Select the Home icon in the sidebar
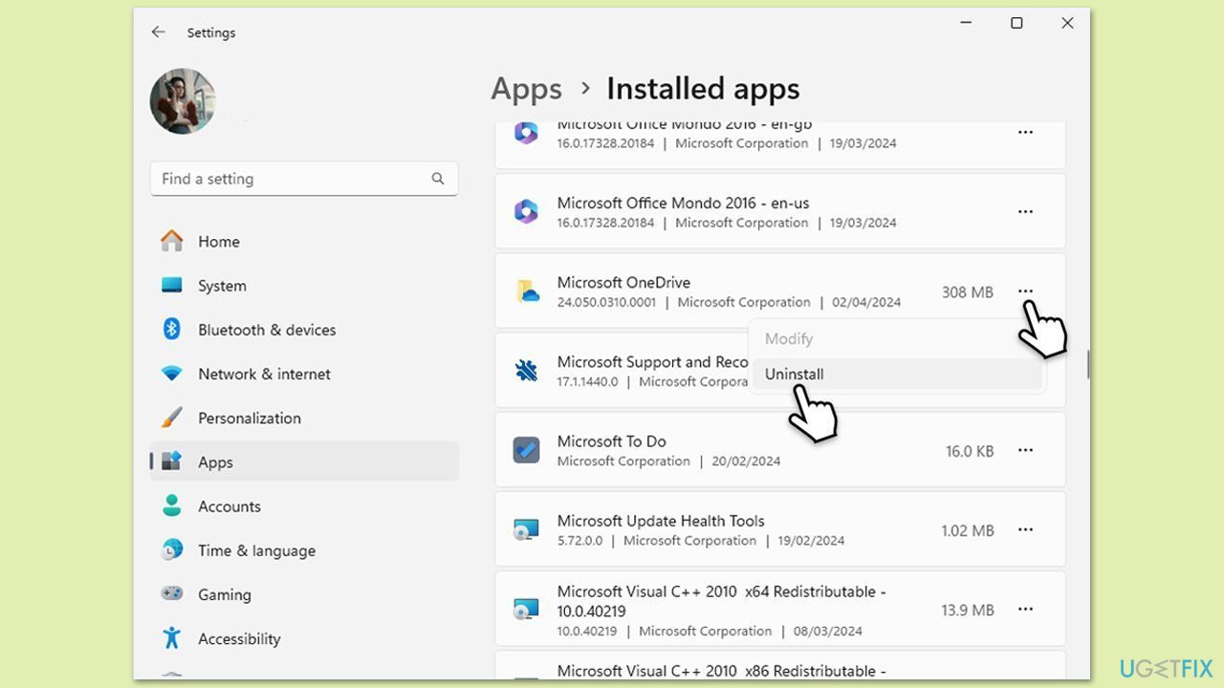This screenshot has width=1224, height=688. (x=170, y=242)
